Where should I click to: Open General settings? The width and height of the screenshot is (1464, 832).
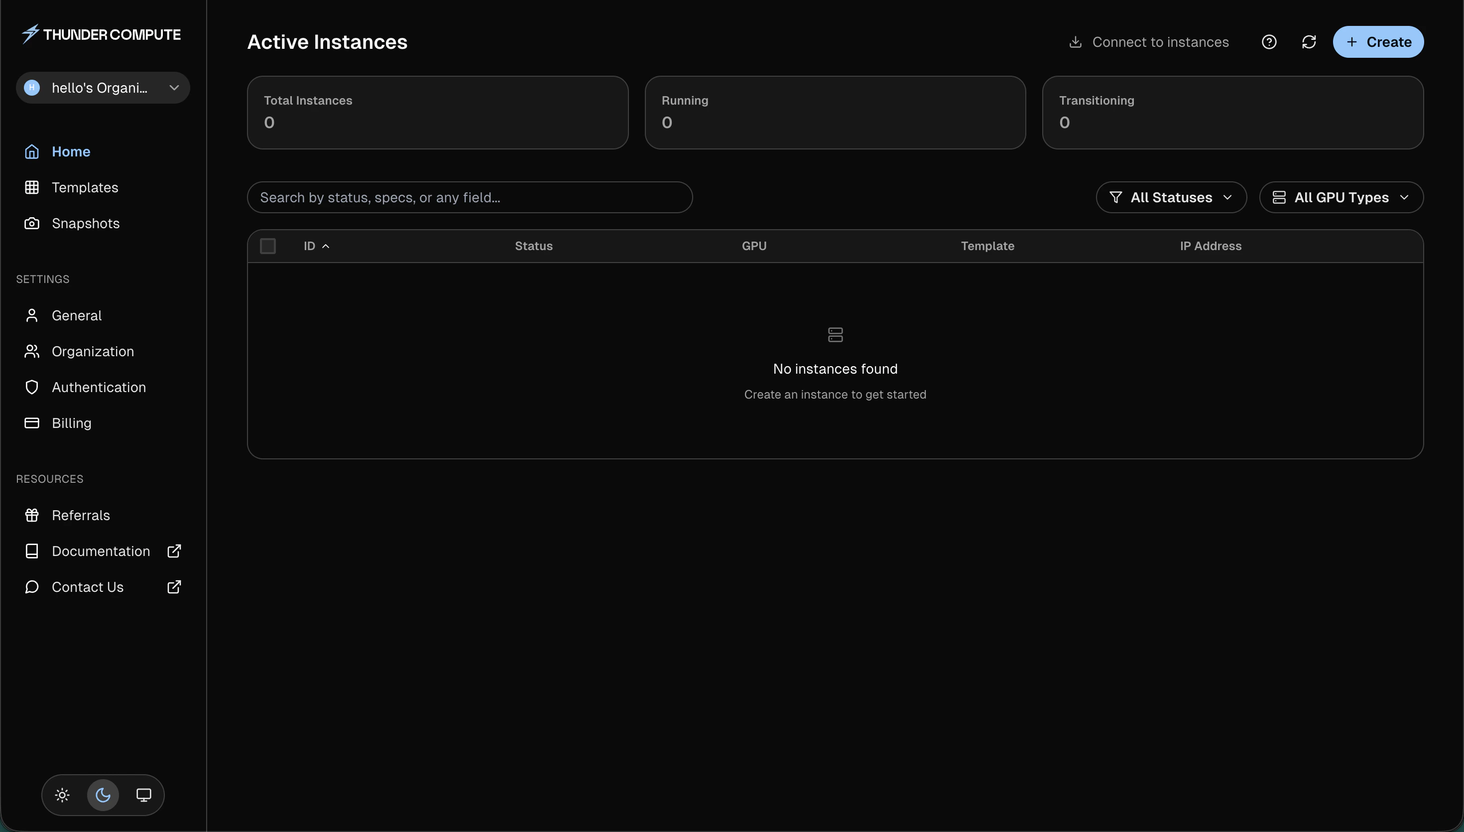(103, 315)
